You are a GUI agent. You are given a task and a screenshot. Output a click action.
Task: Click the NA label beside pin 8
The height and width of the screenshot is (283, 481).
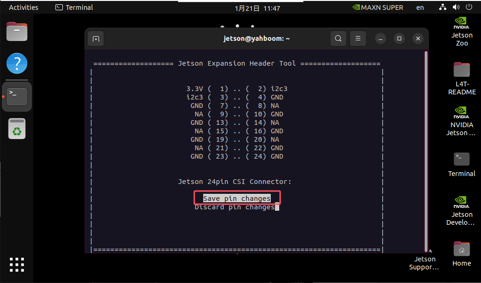[x=275, y=106]
